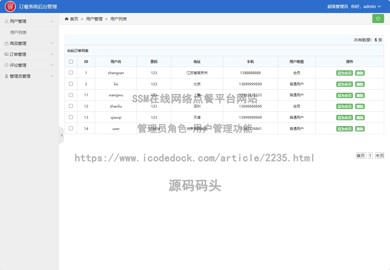Go to 首页 pagination link
The height and width of the screenshot is (270, 390).
pos(361,156)
